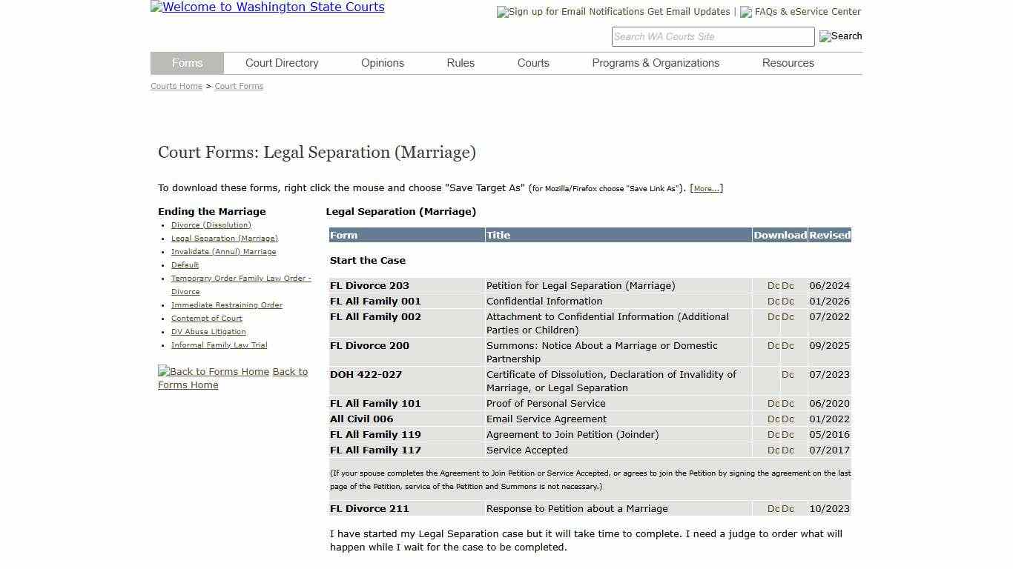Screen dimensions: 1013x569
Task: Open the Divorce (Dissolution) link
Action: (211, 225)
